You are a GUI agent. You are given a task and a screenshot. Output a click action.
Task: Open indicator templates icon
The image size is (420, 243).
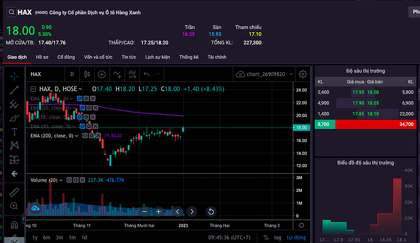tap(132, 74)
